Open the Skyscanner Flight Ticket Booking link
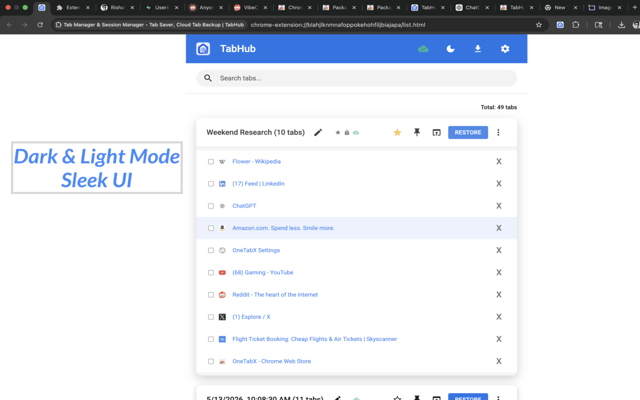This screenshot has height=400, width=640. tap(315, 339)
